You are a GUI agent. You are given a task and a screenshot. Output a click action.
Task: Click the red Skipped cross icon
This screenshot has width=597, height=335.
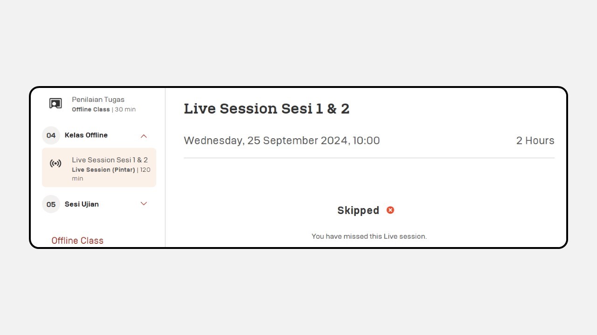[x=390, y=210]
